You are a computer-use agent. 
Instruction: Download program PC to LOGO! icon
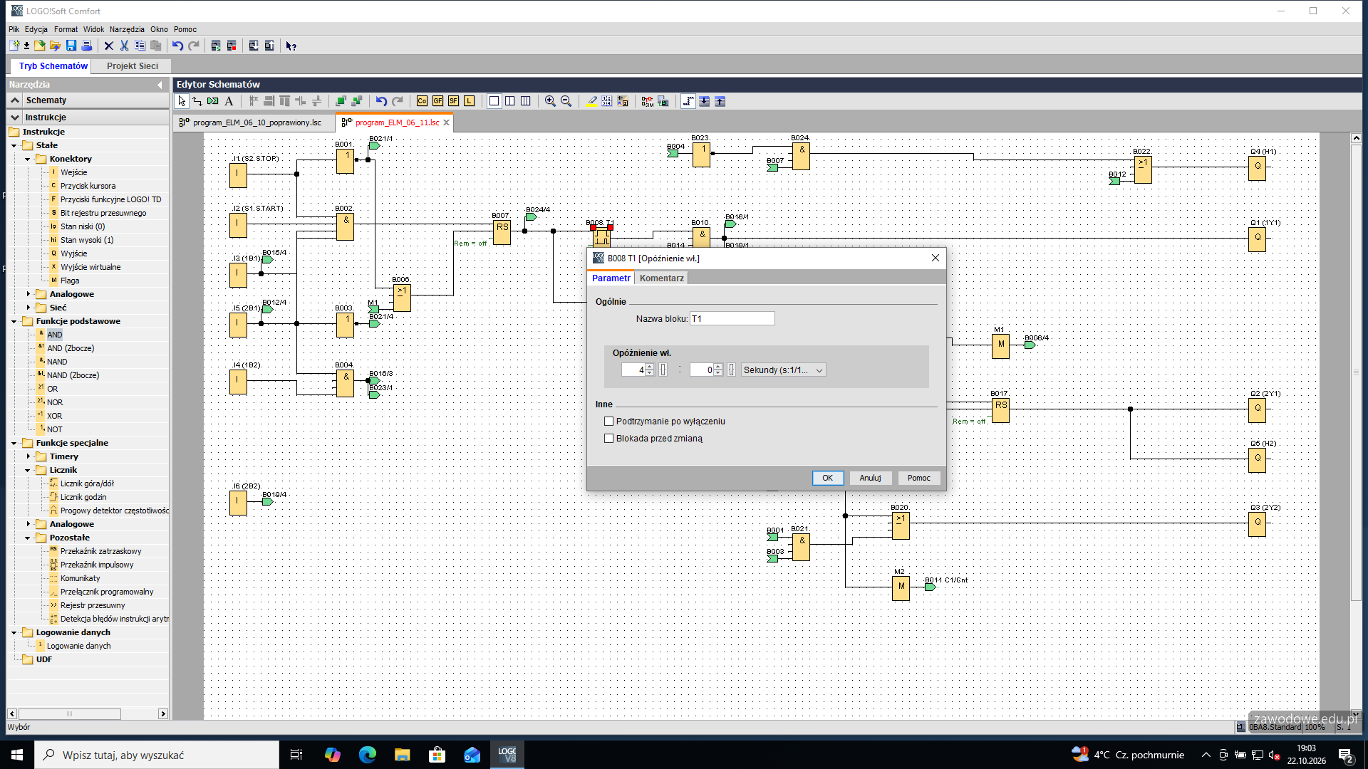[x=254, y=46]
